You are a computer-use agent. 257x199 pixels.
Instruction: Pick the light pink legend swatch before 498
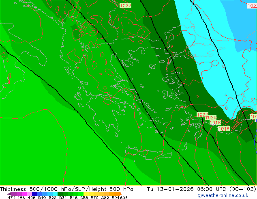pos(29,194)
